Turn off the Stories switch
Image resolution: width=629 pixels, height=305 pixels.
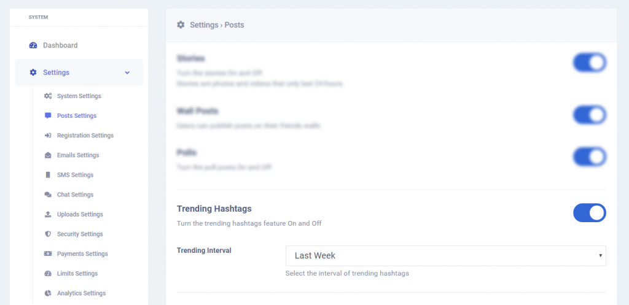click(589, 63)
